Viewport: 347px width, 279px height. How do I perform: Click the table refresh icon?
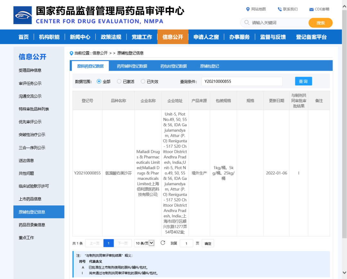pyautogui.click(x=163, y=243)
